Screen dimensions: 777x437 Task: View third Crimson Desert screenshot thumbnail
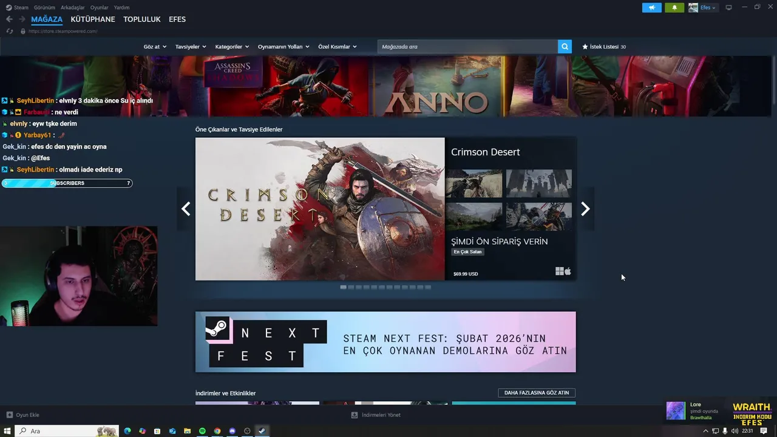pos(474,217)
